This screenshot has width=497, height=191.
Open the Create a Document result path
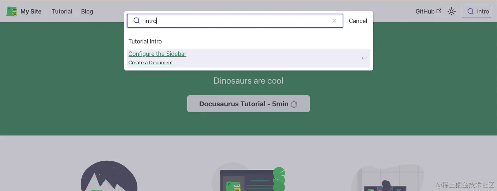pyautogui.click(x=151, y=63)
